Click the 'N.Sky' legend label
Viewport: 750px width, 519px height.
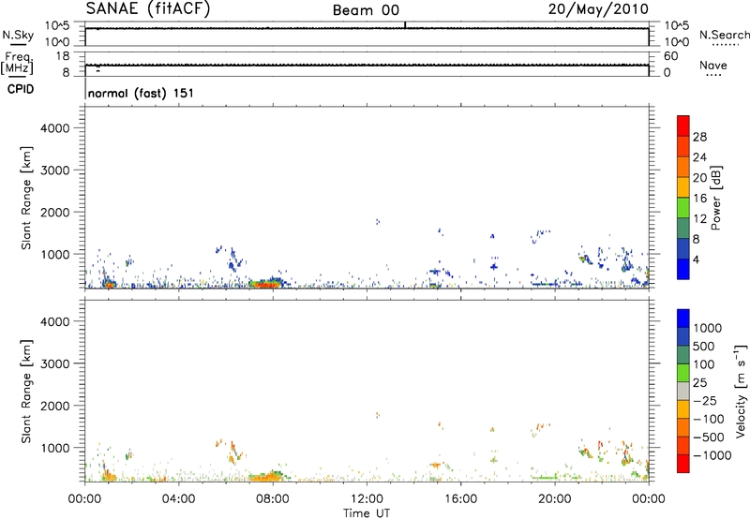18,35
